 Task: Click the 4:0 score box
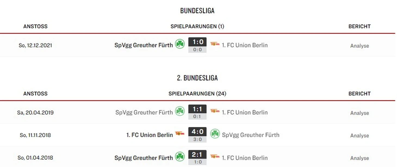(197, 132)
